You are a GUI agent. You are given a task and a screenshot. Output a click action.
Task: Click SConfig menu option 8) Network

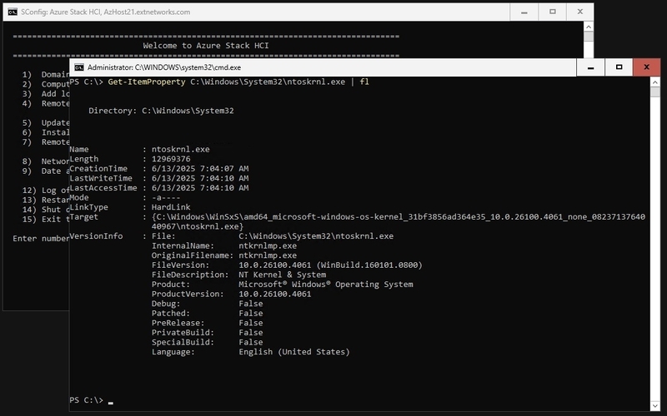coord(46,161)
